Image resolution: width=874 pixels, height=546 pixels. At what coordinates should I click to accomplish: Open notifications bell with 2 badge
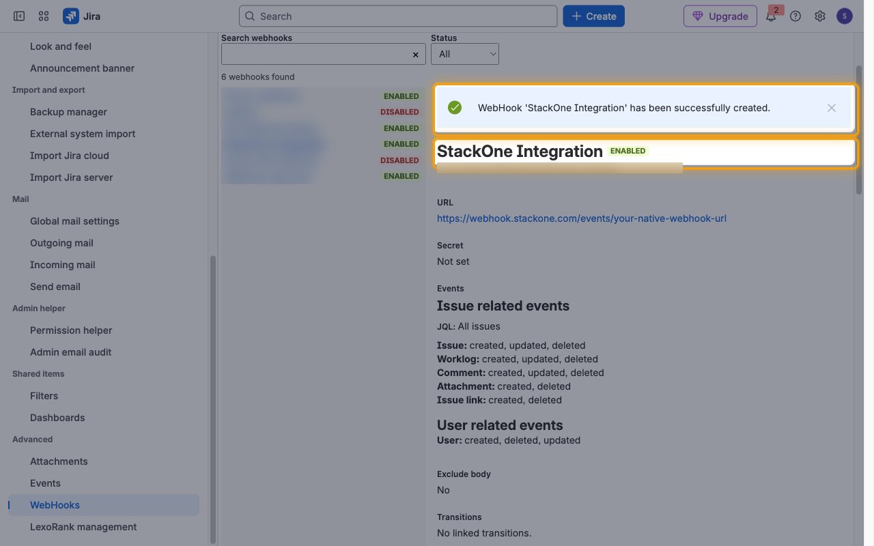click(771, 16)
